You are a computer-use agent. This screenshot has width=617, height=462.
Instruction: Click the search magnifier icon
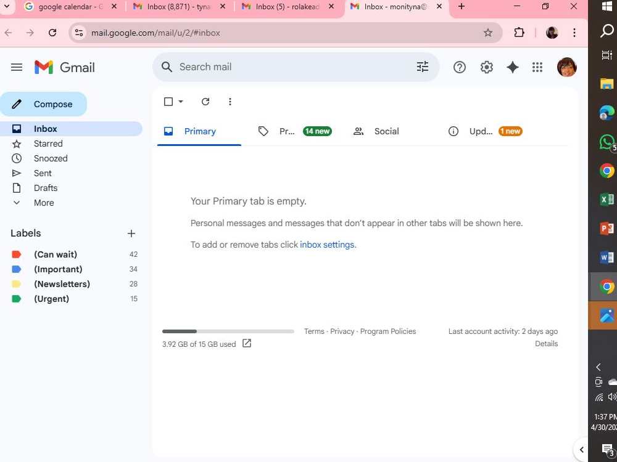pyautogui.click(x=167, y=67)
